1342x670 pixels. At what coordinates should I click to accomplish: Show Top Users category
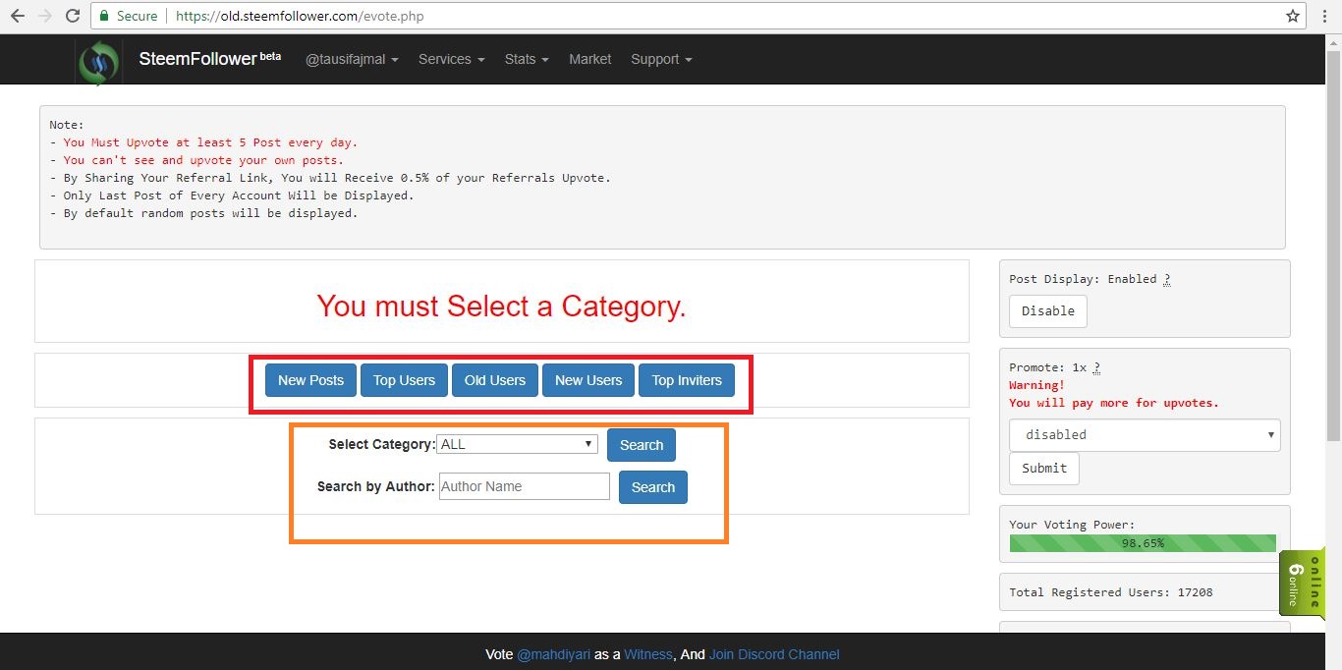coord(404,380)
